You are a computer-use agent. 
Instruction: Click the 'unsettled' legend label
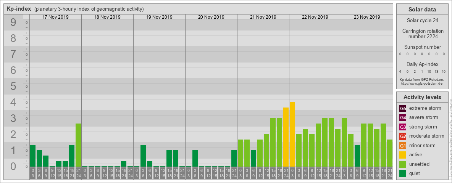point(420,164)
